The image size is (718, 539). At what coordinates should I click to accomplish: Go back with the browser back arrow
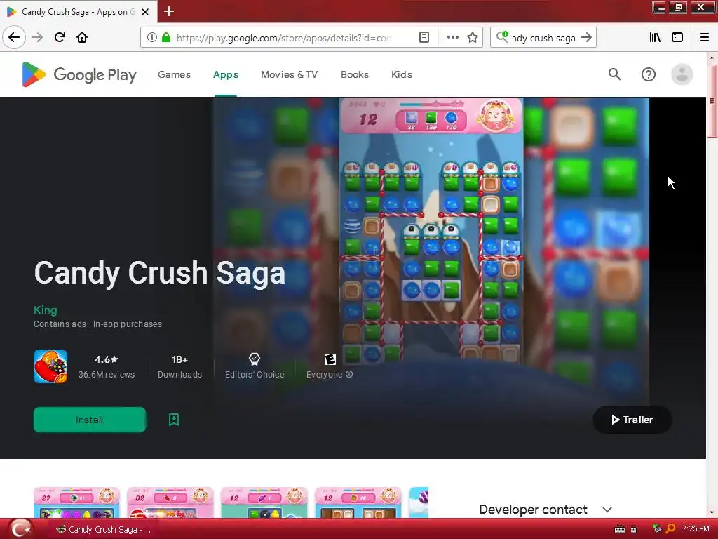[x=14, y=38]
